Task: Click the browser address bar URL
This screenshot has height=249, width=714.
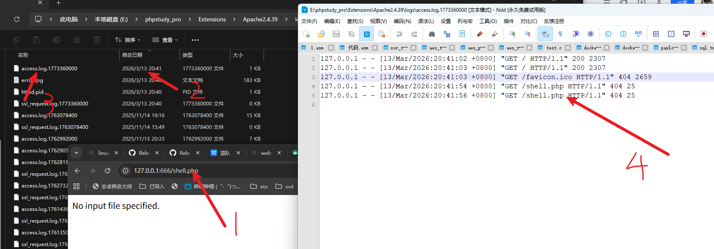Action: coord(166,171)
